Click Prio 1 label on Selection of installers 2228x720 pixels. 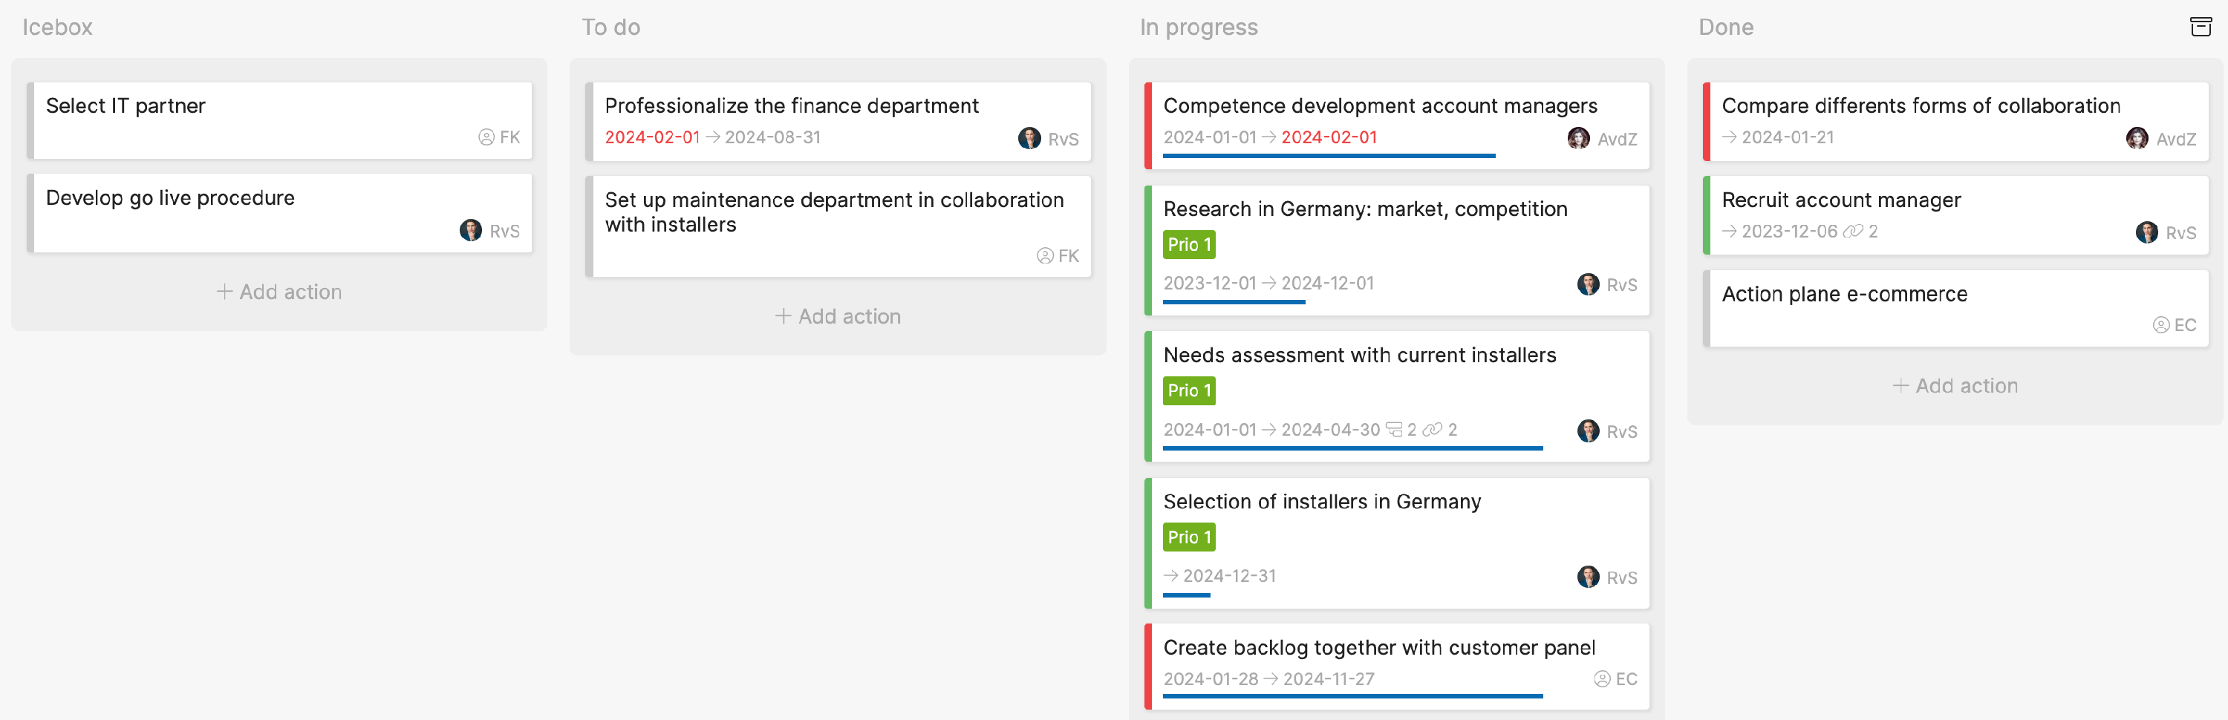click(1188, 537)
